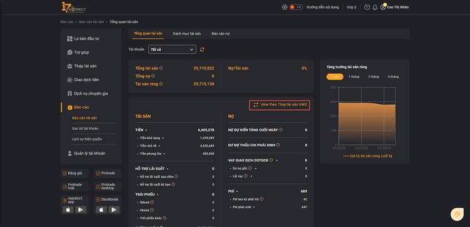The image size is (470, 227).
Task: Select the 1 tuần chart range
Action: (335, 77)
